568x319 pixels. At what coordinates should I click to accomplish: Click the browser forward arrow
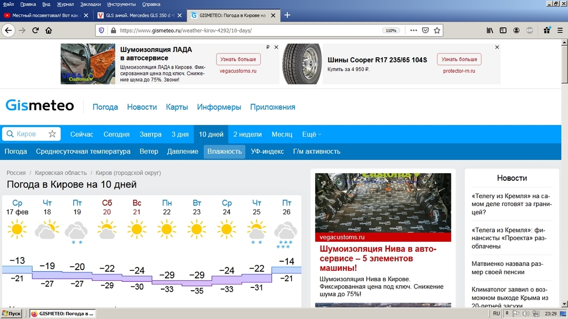[22, 31]
